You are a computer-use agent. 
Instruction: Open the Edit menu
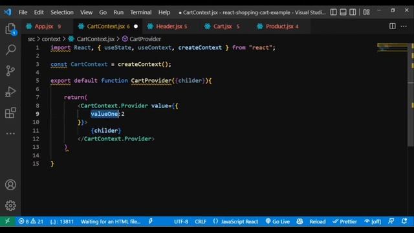point(39,12)
